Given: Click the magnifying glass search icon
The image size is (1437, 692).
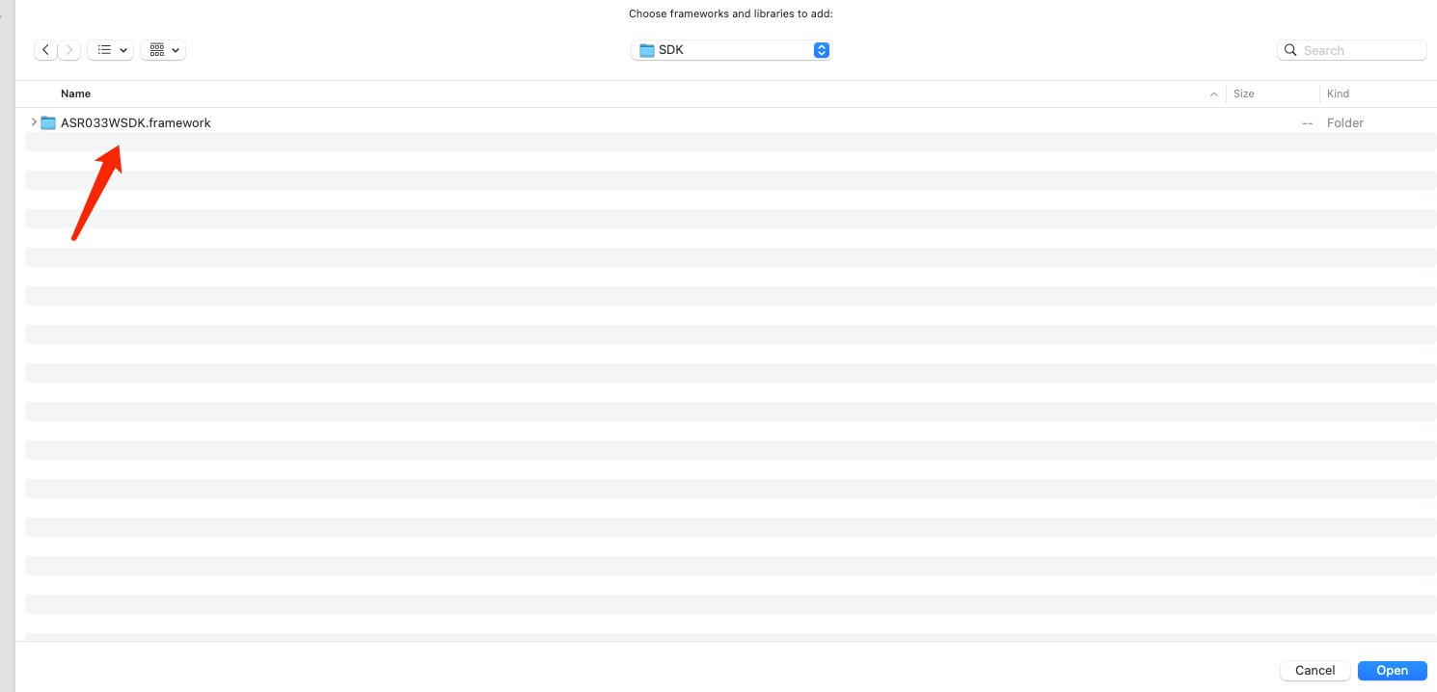Looking at the screenshot, I should 1290,50.
